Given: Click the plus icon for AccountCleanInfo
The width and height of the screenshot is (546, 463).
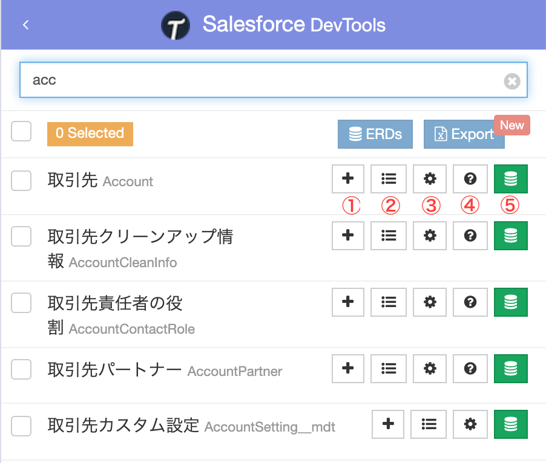Looking at the screenshot, I should click(x=348, y=236).
